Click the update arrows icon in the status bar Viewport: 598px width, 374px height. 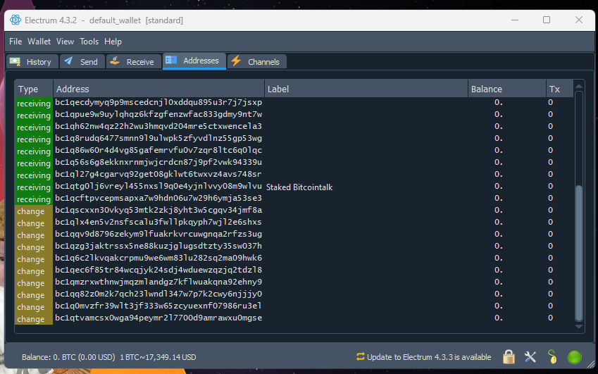pos(361,357)
